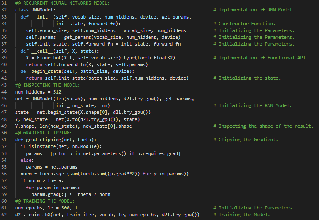The image size is (319, 220).
Task: Click the begin_state method definition name
Action: 46,71
